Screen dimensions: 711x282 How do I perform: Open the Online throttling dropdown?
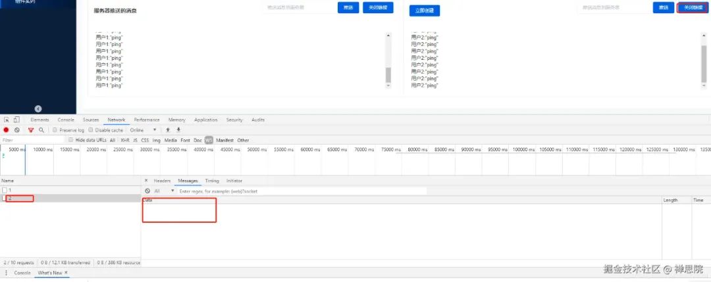point(144,130)
